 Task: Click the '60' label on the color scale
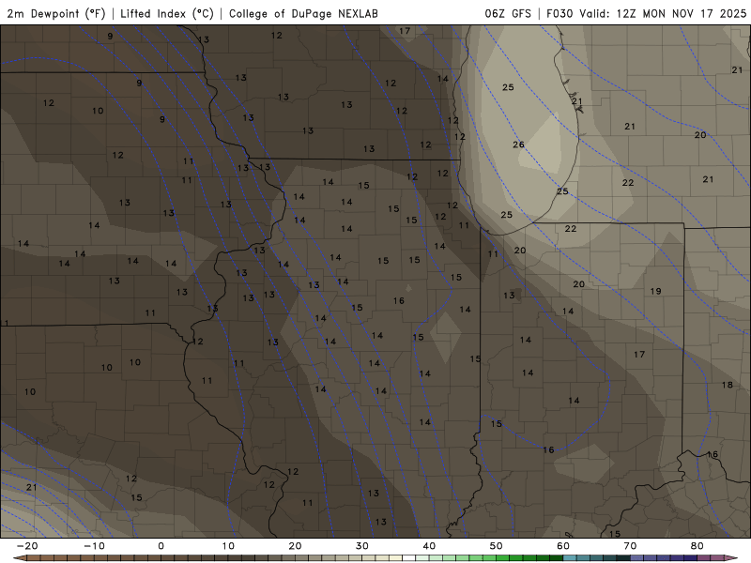pyautogui.click(x=563, y=546)
